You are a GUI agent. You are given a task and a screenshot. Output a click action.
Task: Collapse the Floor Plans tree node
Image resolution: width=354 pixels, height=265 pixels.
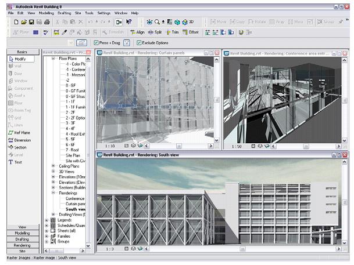pyautogui.click(x=53, y=59)
